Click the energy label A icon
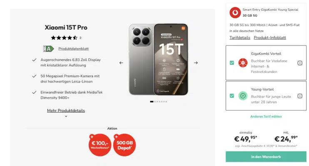Screen dimensions: 309x166 49,49
